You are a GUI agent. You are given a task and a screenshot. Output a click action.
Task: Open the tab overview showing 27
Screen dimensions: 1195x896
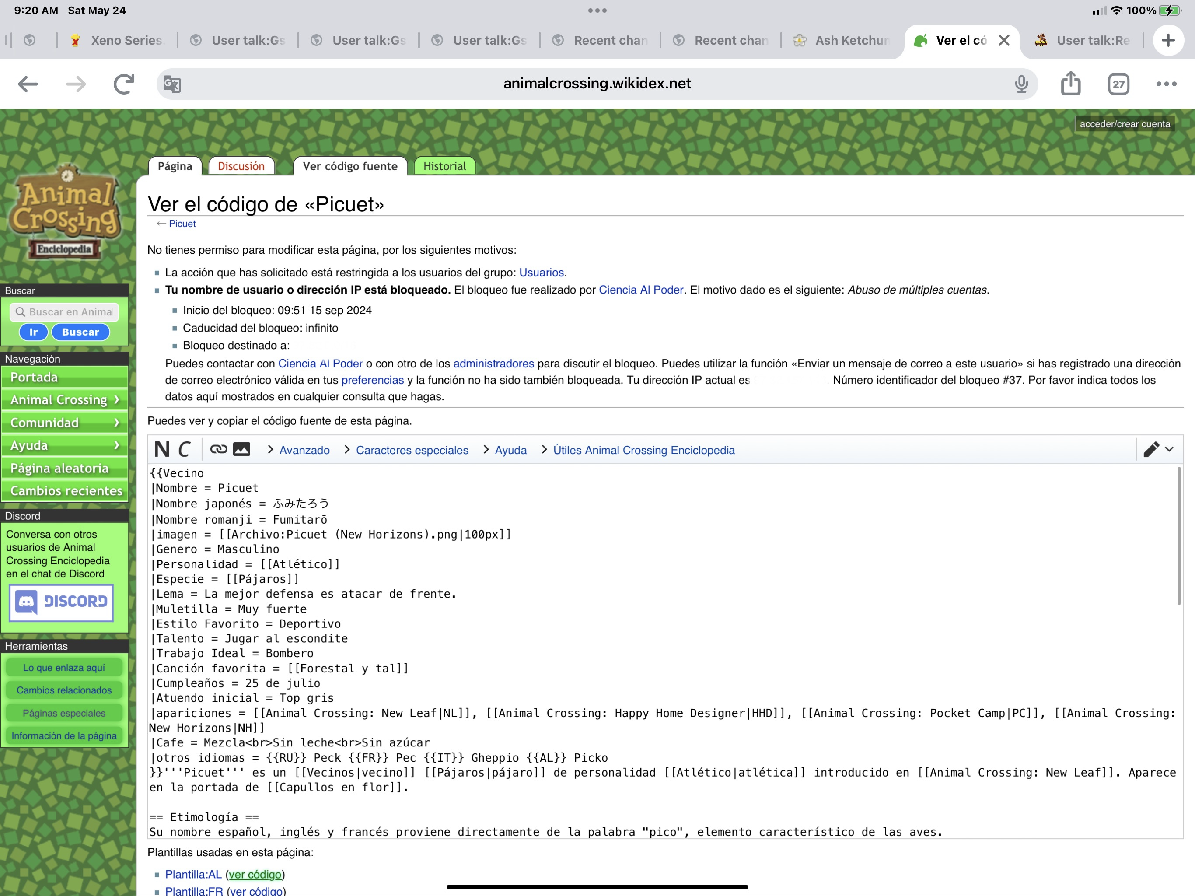point(1118,84)
